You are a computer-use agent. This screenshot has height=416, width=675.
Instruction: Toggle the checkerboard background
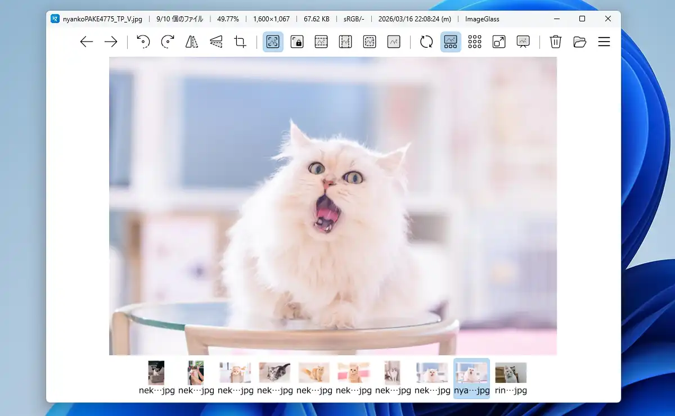475,42
